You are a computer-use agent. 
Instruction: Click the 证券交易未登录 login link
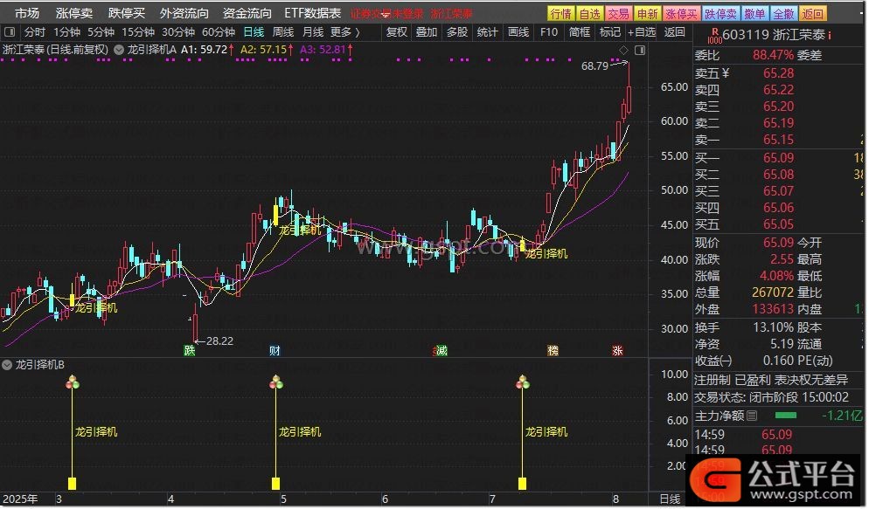[386, 14]
